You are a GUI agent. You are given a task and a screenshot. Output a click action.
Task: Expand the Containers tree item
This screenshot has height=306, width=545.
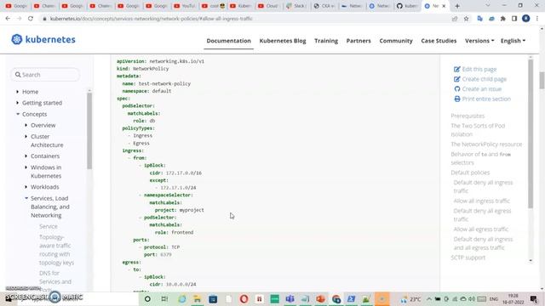point(26,156)
